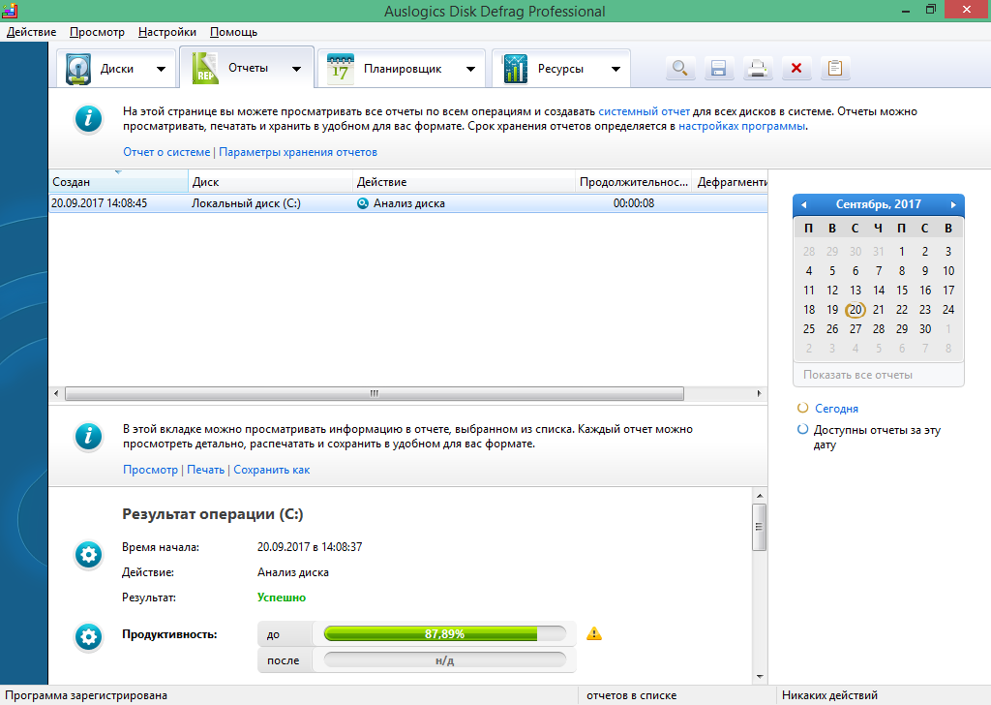
Task: Open the Print Report printer icon
Action: [757, 68]
